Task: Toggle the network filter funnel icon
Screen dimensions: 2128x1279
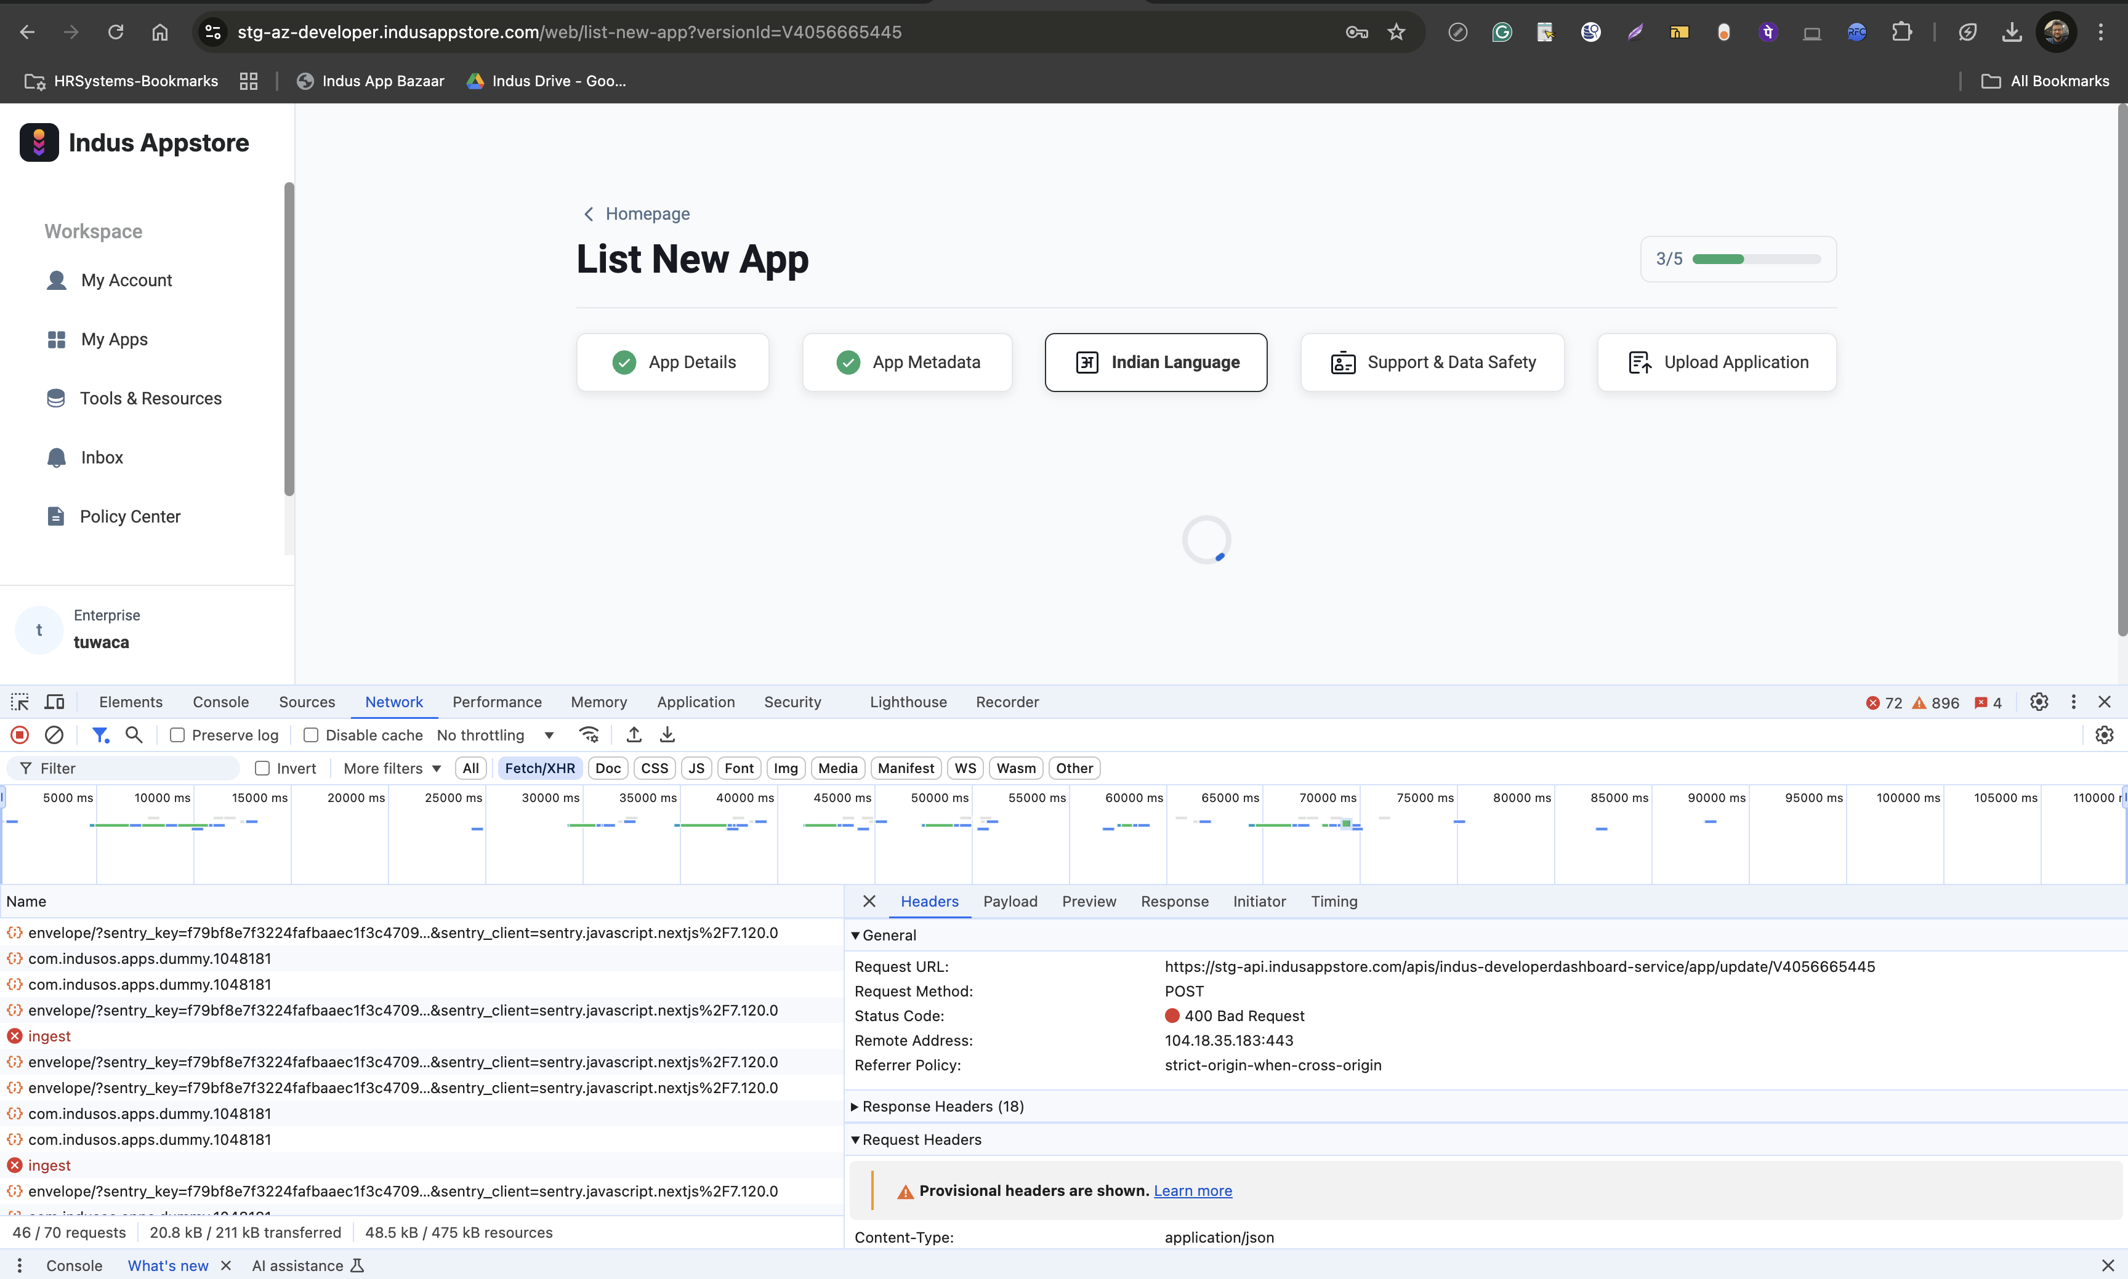Action: tap(101, 734)
